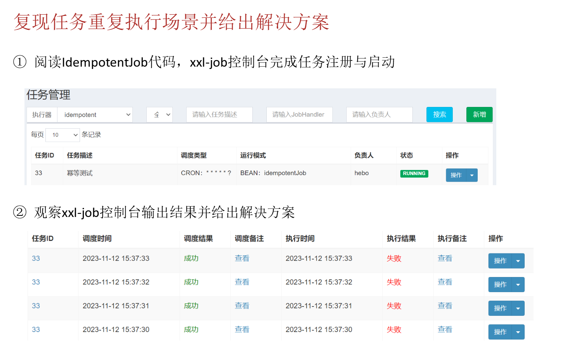Click 失败 result in 15:37:30 row
This screenshot has height=346, width=586.
[x=394, y=329]
